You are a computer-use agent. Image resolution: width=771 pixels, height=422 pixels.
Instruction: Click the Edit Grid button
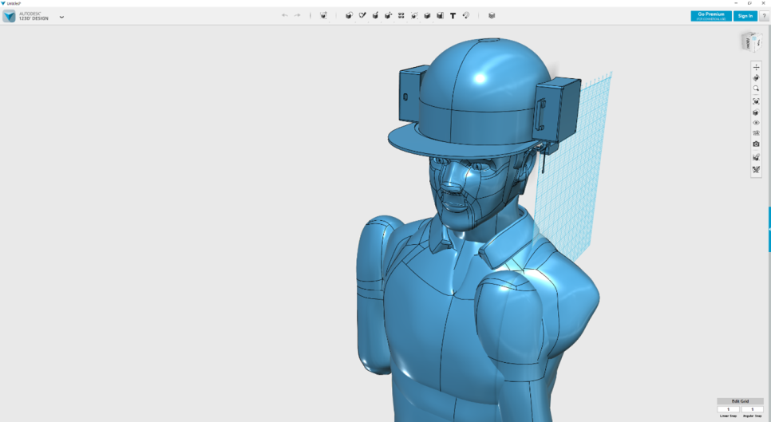click(740, 401)
